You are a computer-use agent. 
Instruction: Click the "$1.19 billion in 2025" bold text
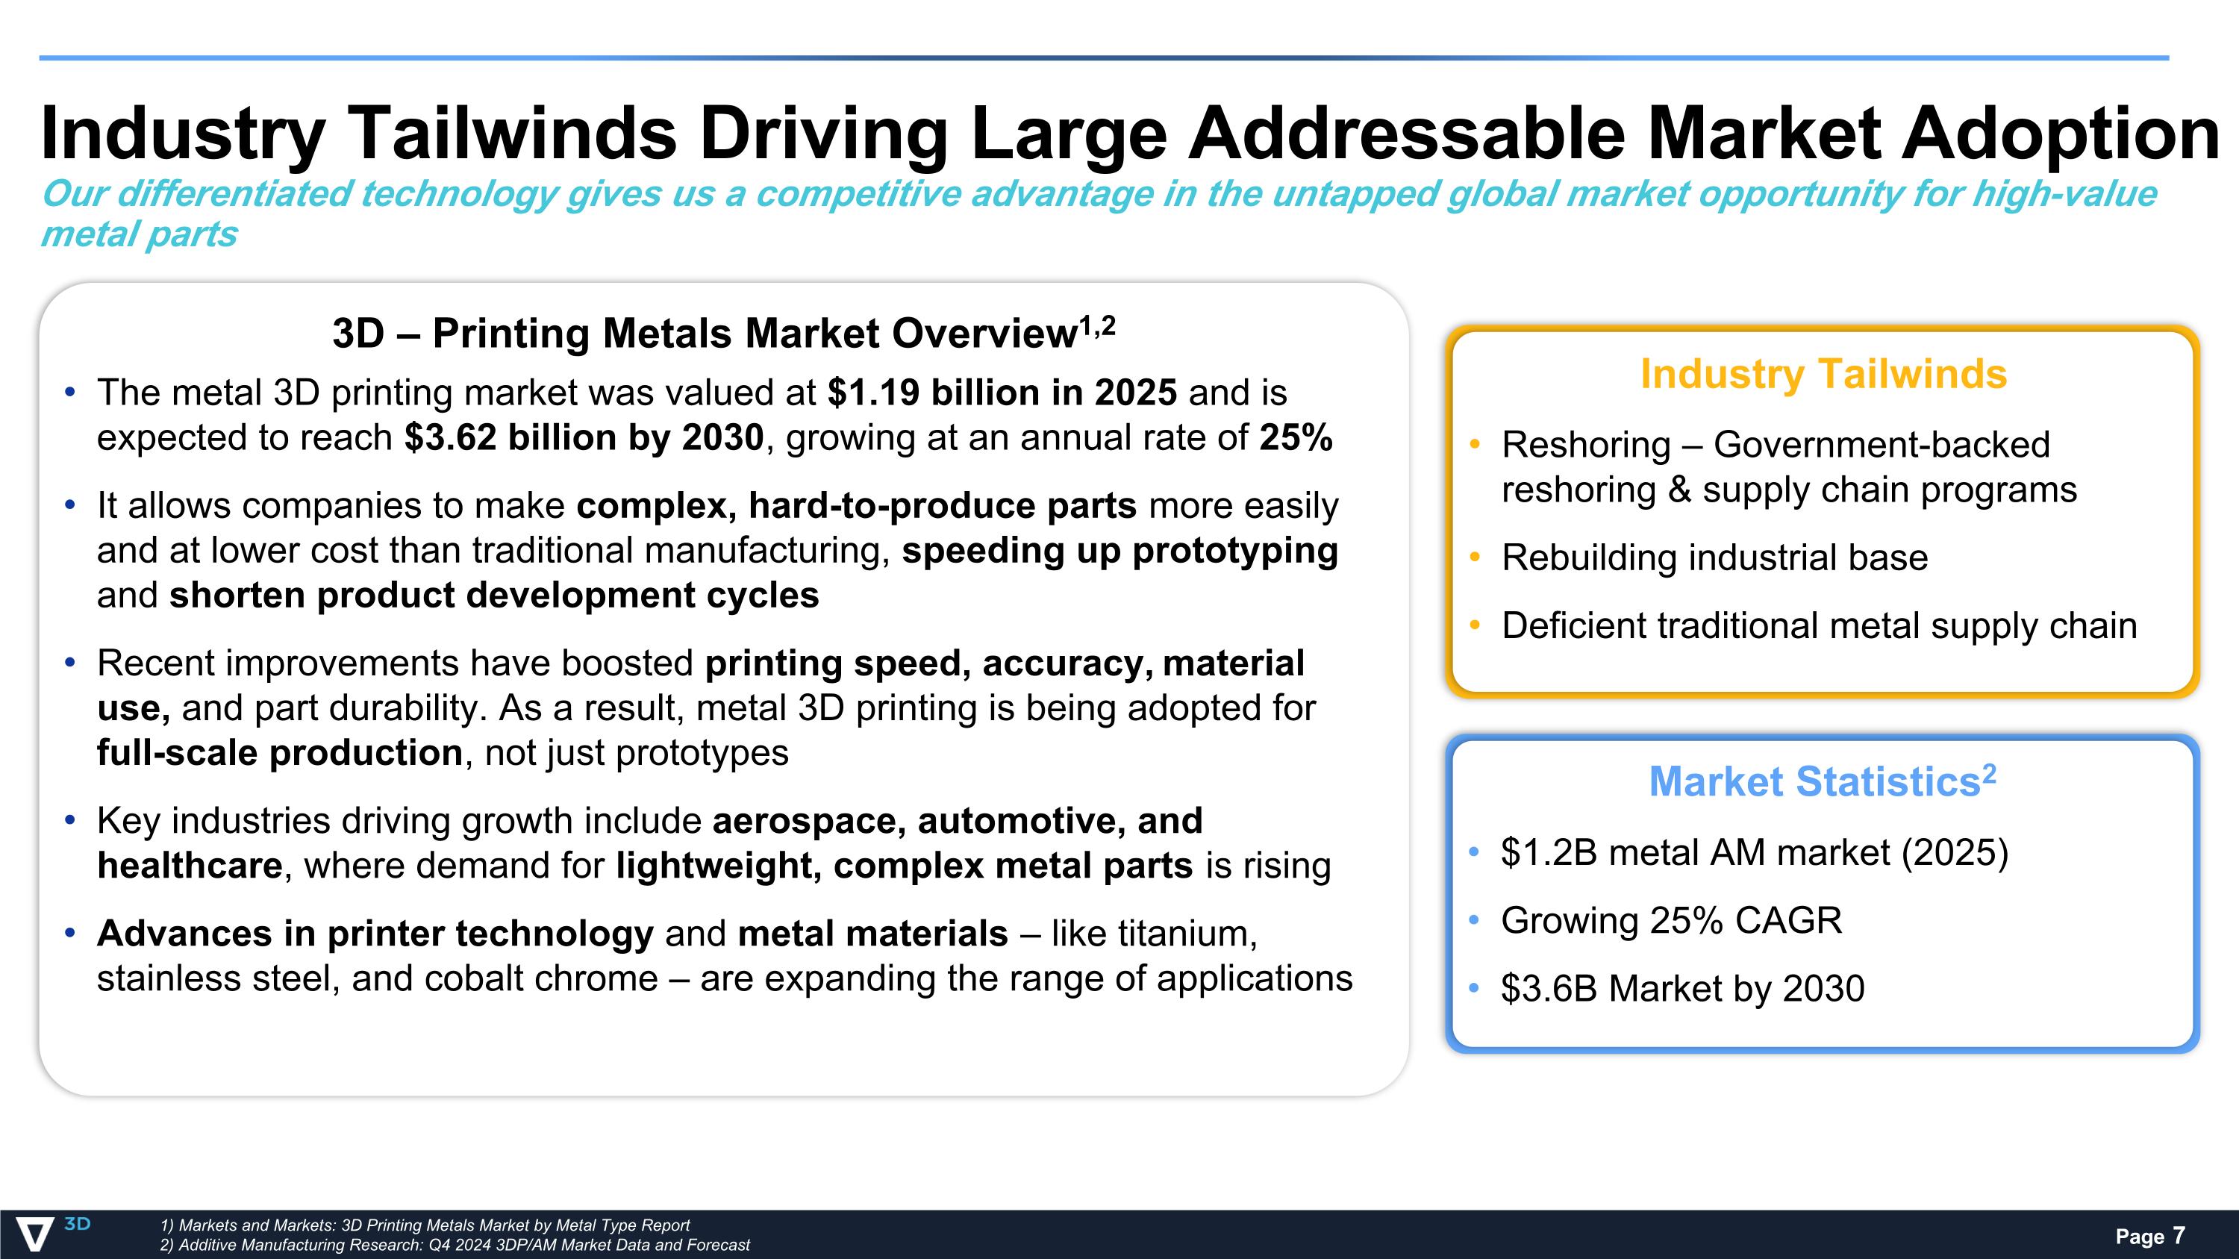pyautogui.click(x=1002, y=393)
